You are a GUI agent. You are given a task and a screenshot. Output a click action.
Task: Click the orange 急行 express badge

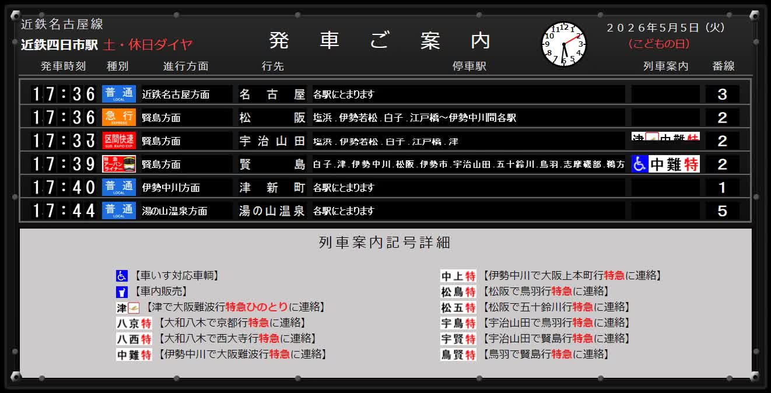point(119,117)
